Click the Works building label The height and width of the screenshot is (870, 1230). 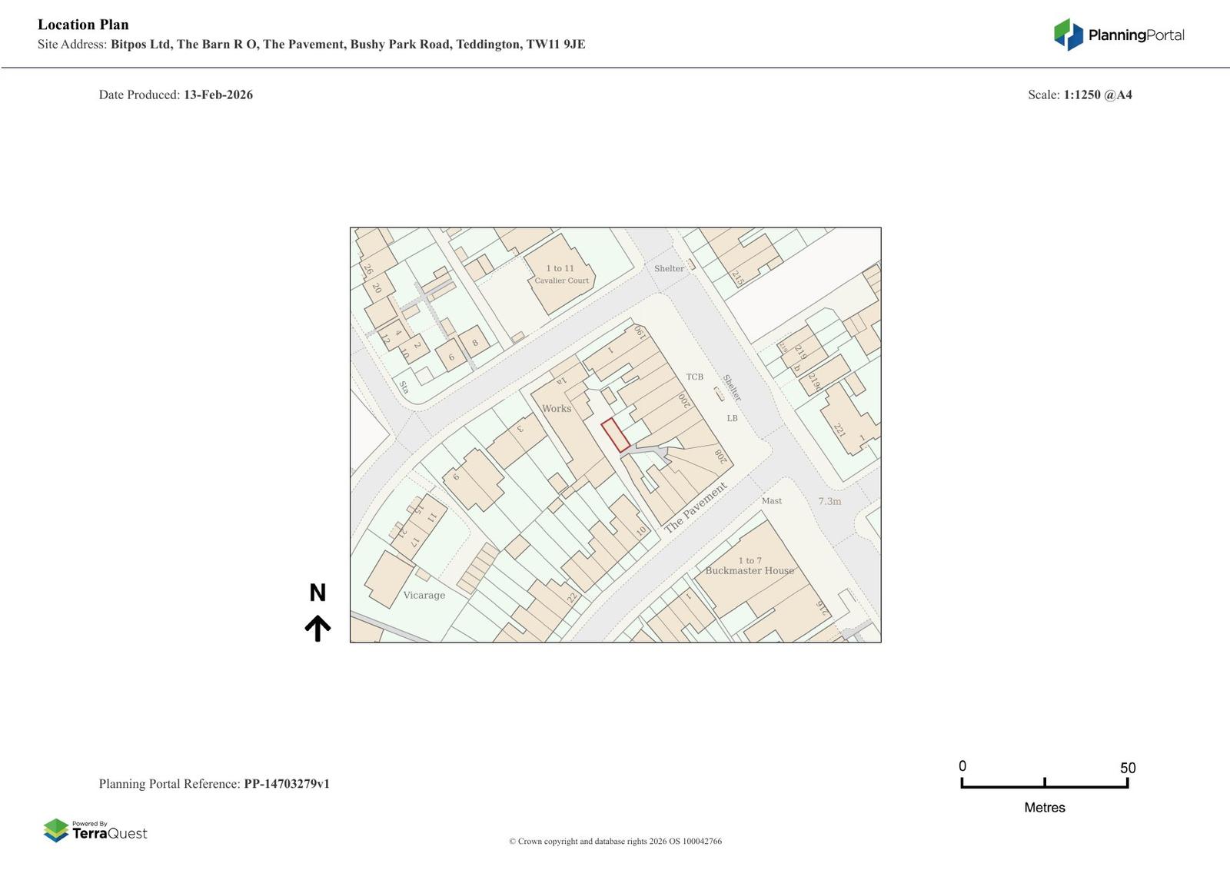click(x=557, y=408)
